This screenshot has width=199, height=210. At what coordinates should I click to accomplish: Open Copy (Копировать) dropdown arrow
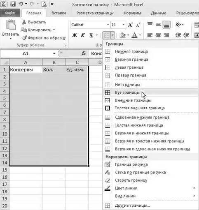click(54, 30)
